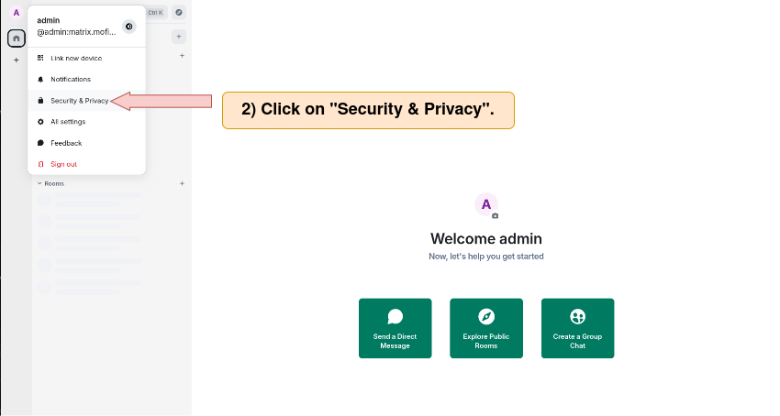Click Send a Direct Message button
Viewport: 780px width, 416px height.
click(395, 328)
